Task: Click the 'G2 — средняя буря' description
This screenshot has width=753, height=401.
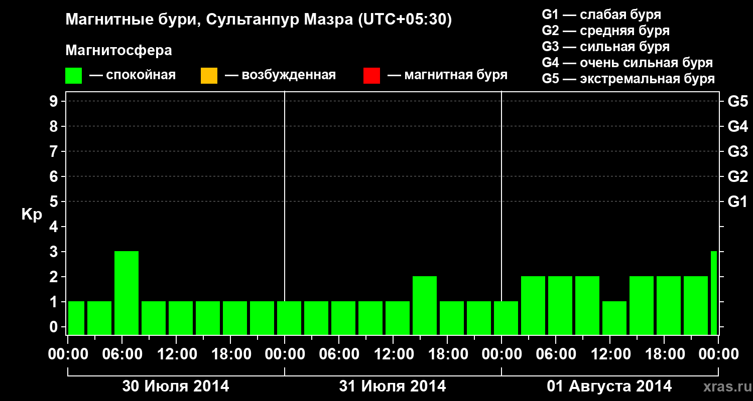Action: pos(605,30)
